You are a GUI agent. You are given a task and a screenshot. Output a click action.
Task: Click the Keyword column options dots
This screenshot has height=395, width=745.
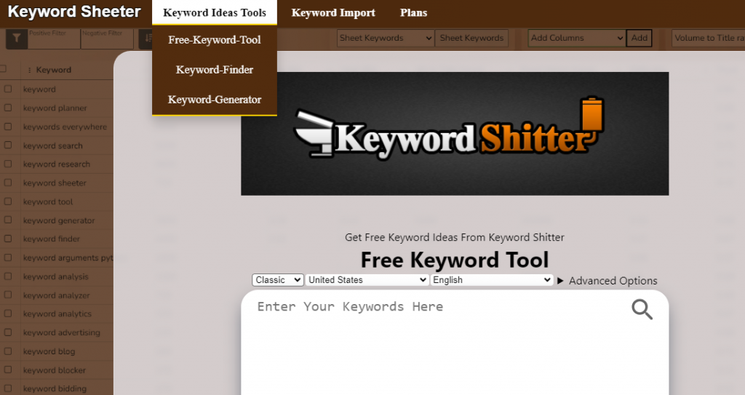pos(29,70)
